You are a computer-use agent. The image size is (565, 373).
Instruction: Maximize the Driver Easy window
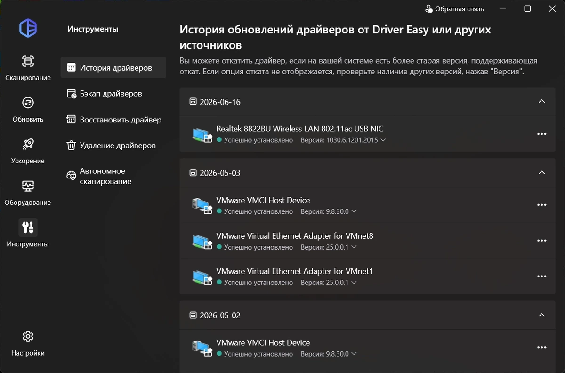pyautogui.click(x=527, y=9)
